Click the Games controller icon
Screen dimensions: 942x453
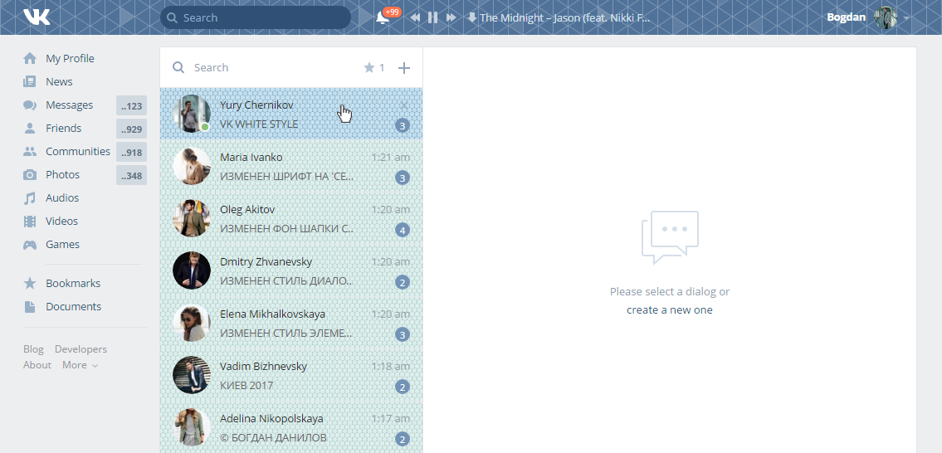point(29,245)
